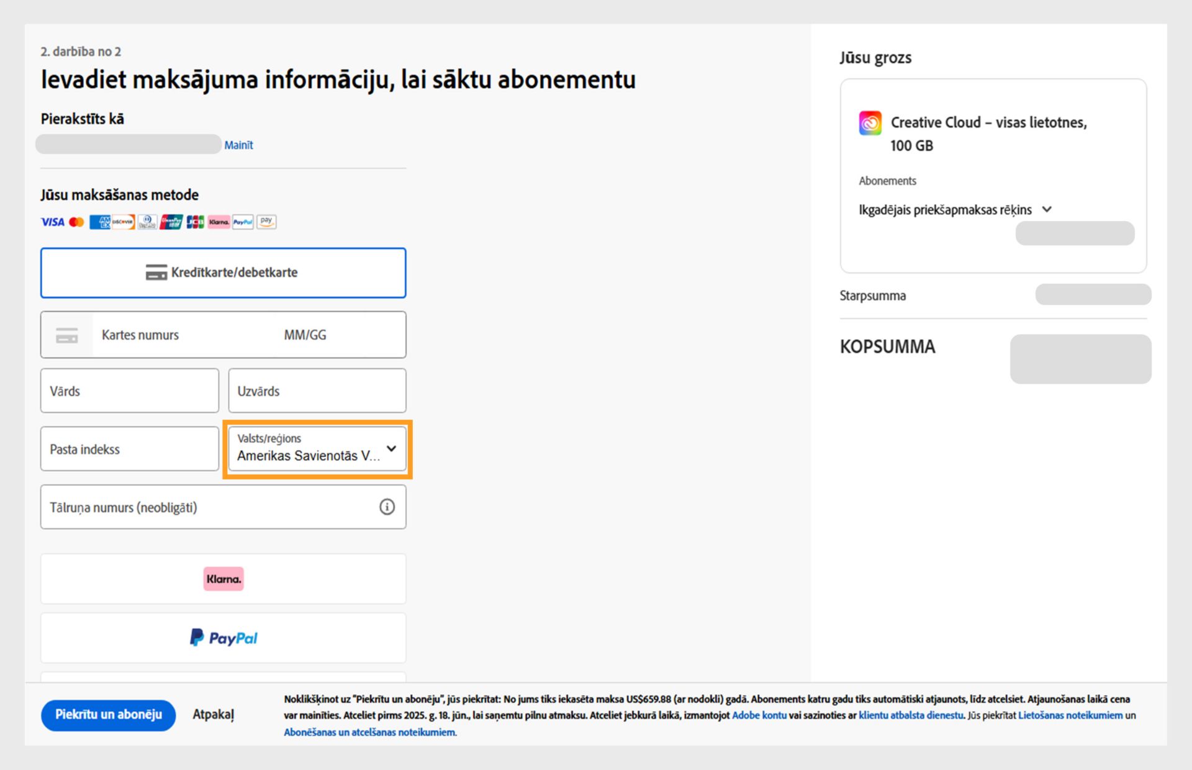
Task: Click the JCB card logo
Action: pos(195,222)
